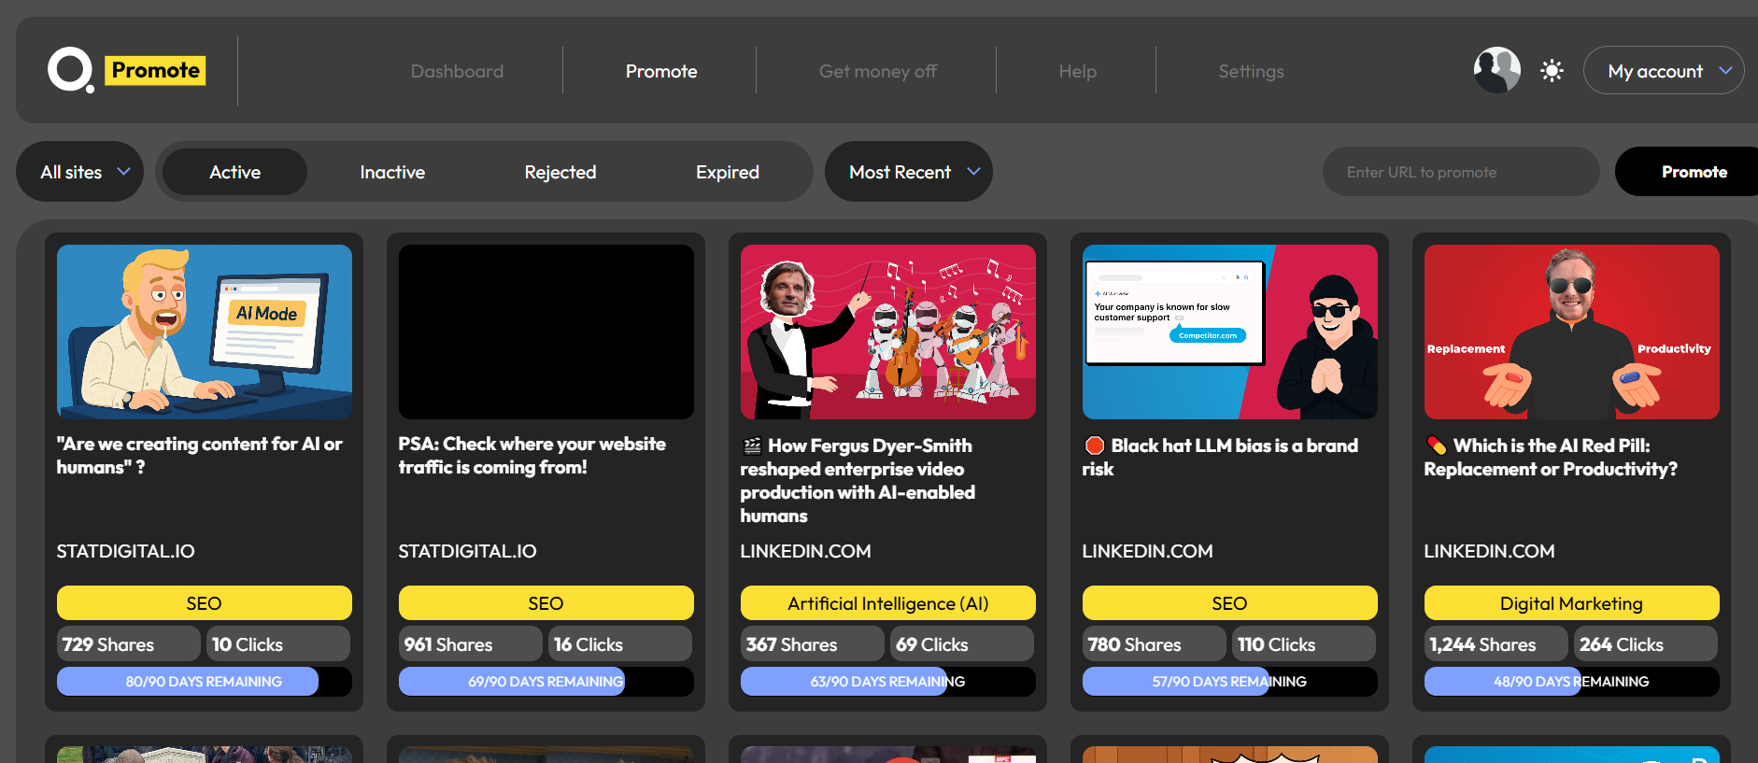This screenshot has height=763, width=1758.
Task: Click the yellow Promote logo badge
Action: tap(155, 70)
